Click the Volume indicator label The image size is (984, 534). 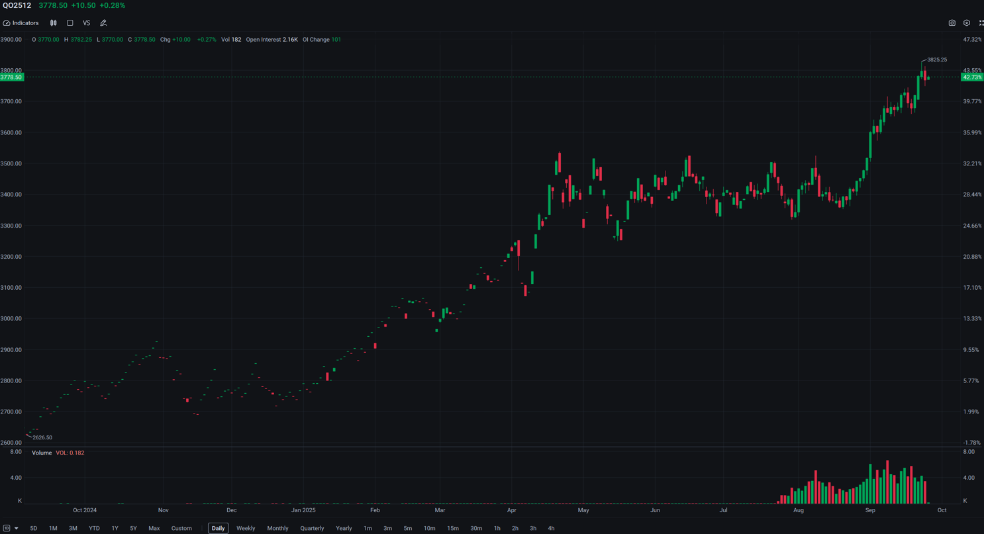point(42,453)
